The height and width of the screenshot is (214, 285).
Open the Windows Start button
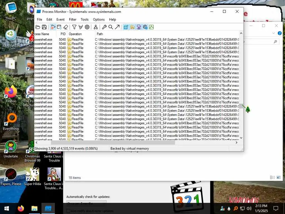click(x=7, y=208)
